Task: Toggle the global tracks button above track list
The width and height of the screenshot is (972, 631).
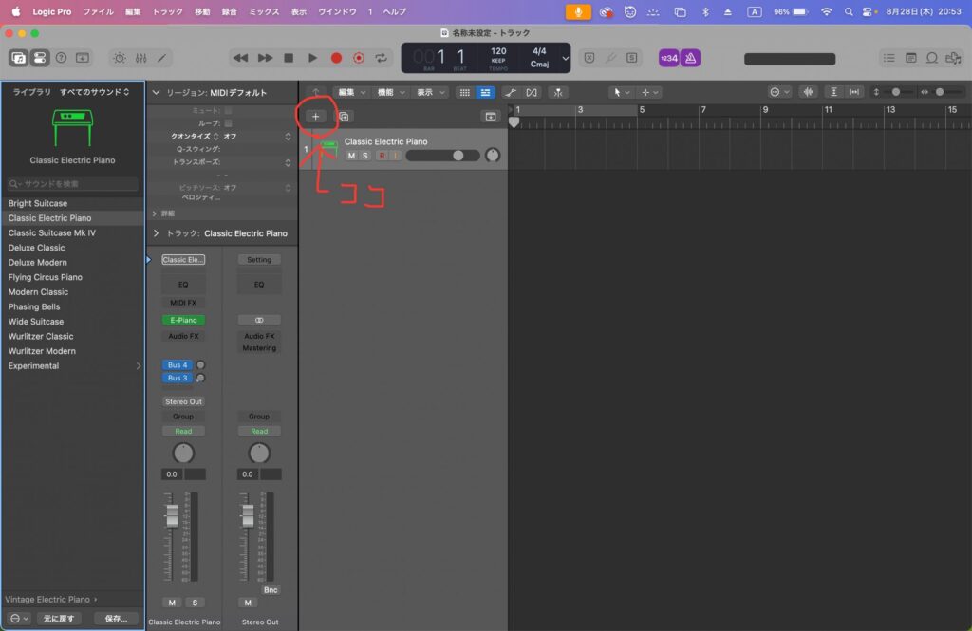Action: tap(491, 117)
